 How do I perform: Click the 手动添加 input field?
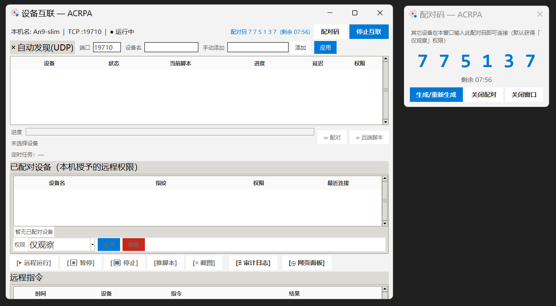(258, 47)
